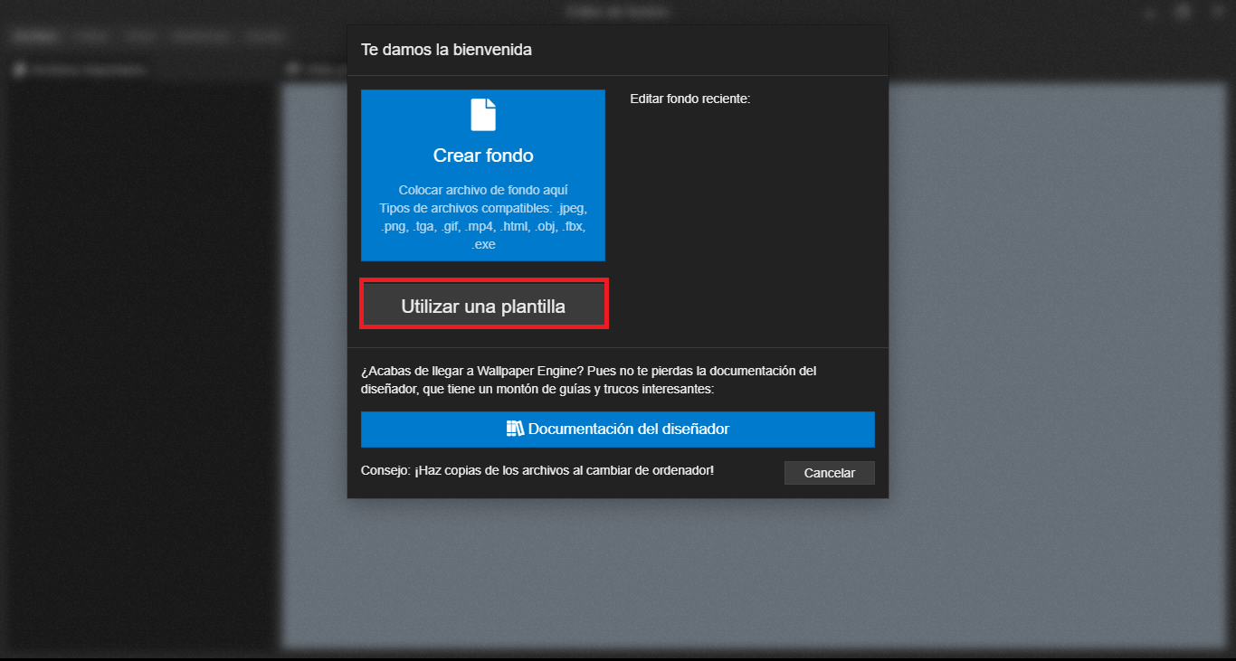Minimize the editor window
Image resolution: width=1236 pixels, height=661 pixels.
pos(1149,12)
